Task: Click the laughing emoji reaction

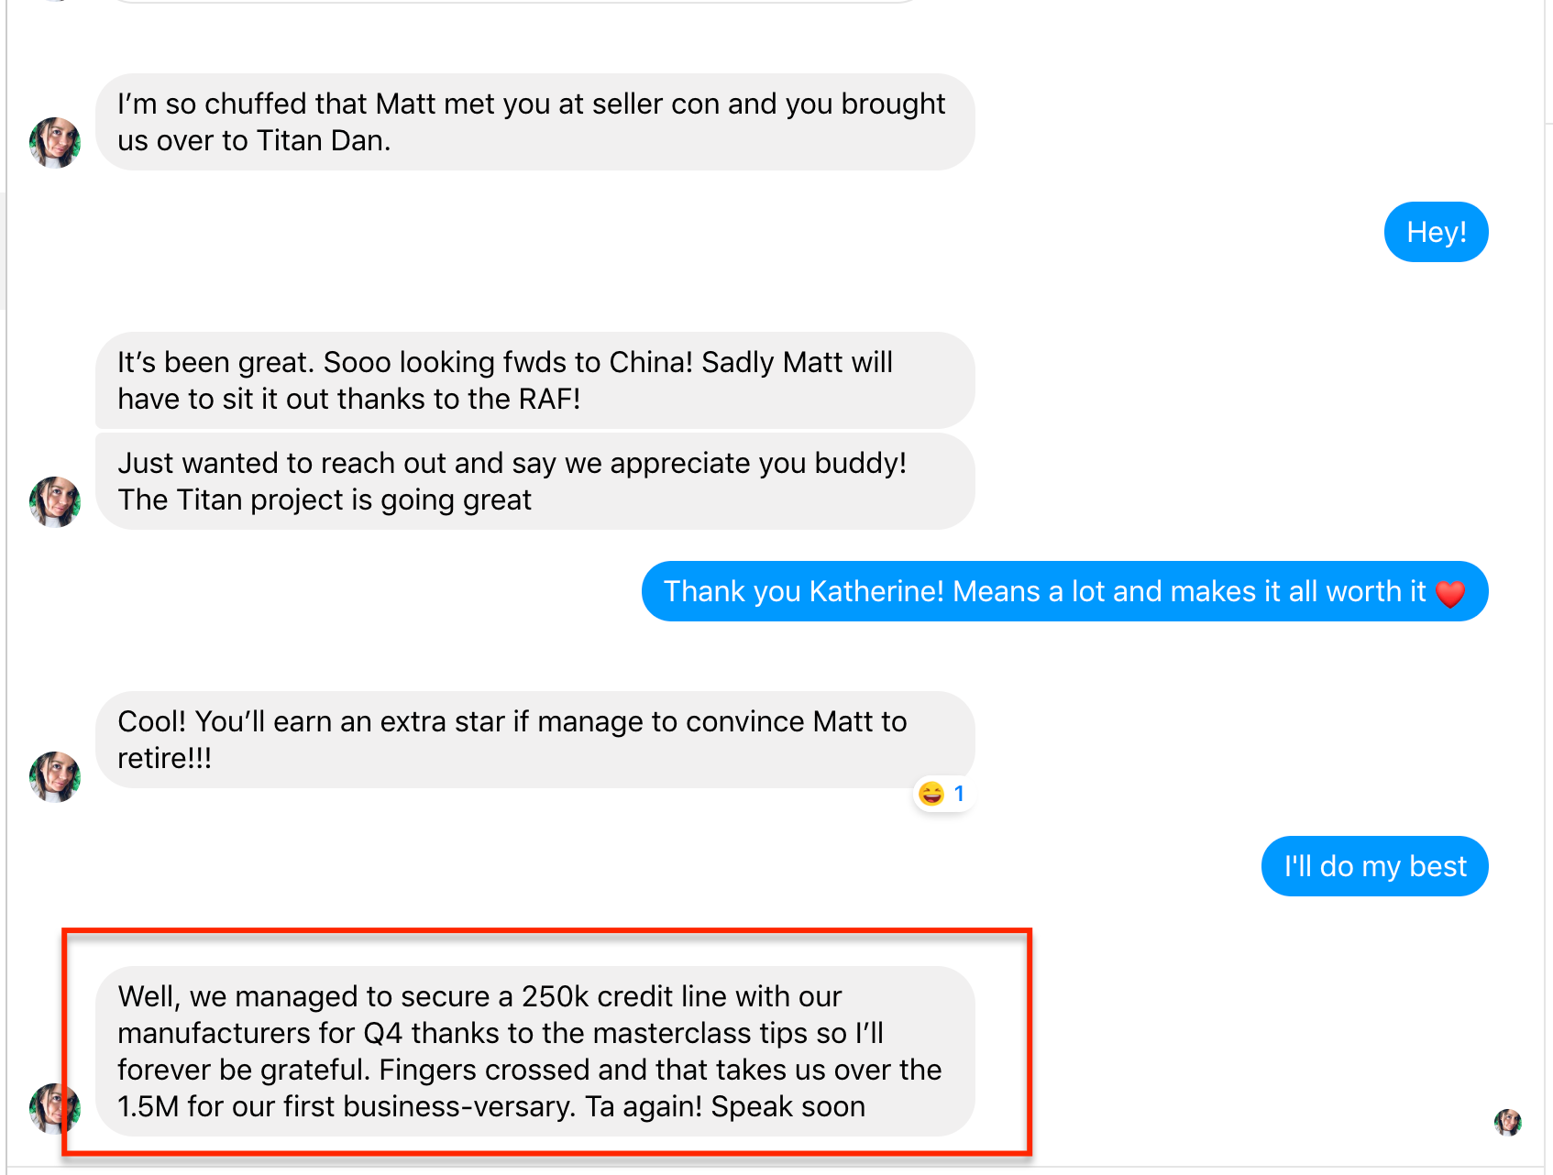Action: pos(931,794)
